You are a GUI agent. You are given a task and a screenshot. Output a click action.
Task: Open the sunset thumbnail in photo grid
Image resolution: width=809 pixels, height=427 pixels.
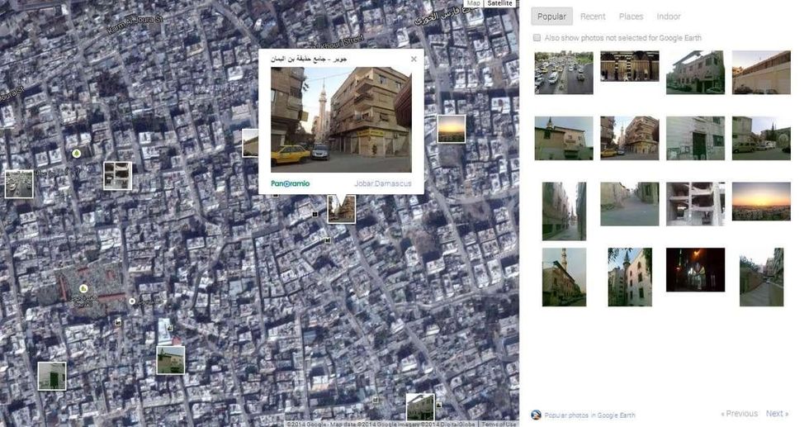pos(760,202)
